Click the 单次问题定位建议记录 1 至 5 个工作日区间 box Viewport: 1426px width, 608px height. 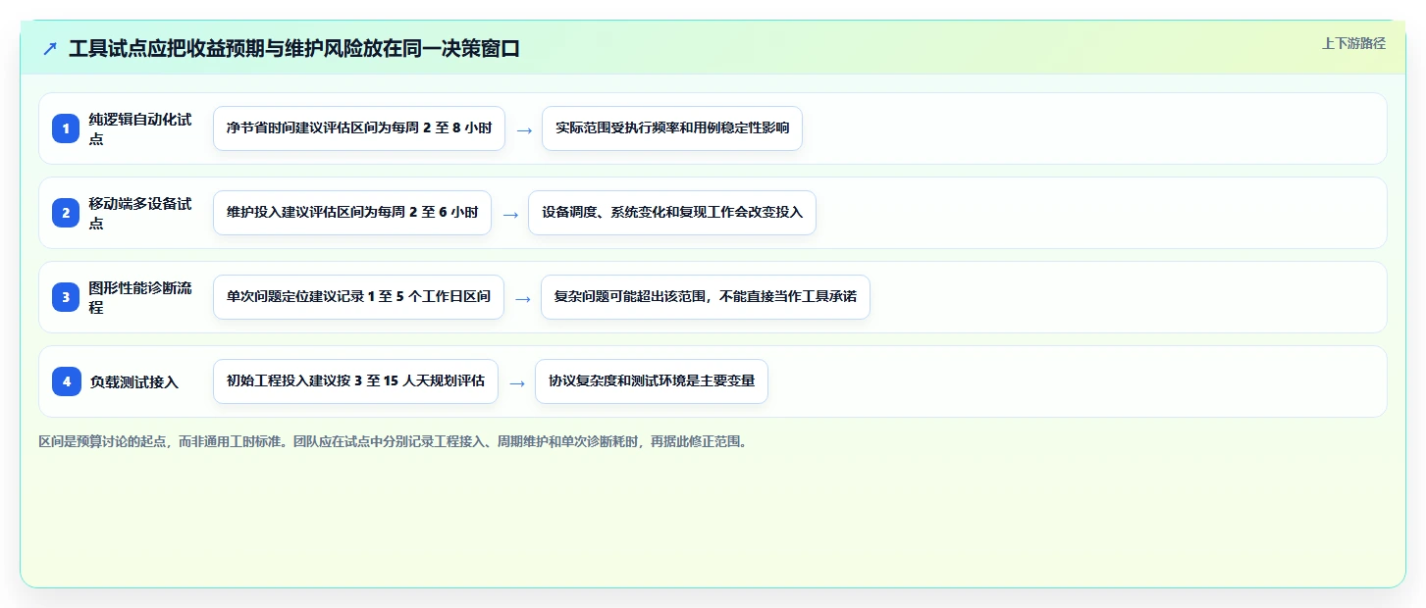tap(358, 297)
